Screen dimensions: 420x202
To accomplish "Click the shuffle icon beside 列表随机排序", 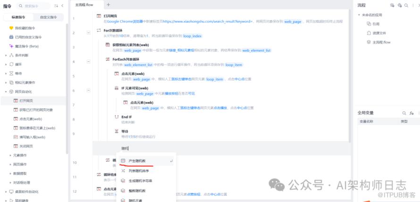I will click(x=123, y=171).
